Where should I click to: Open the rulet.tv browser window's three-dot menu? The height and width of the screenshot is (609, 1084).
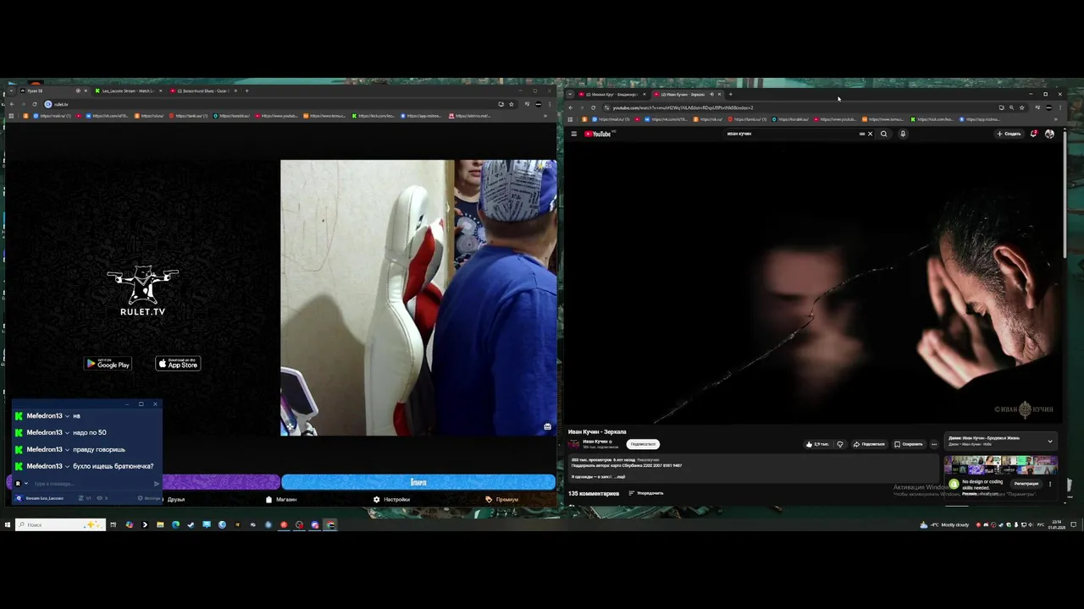550,104
